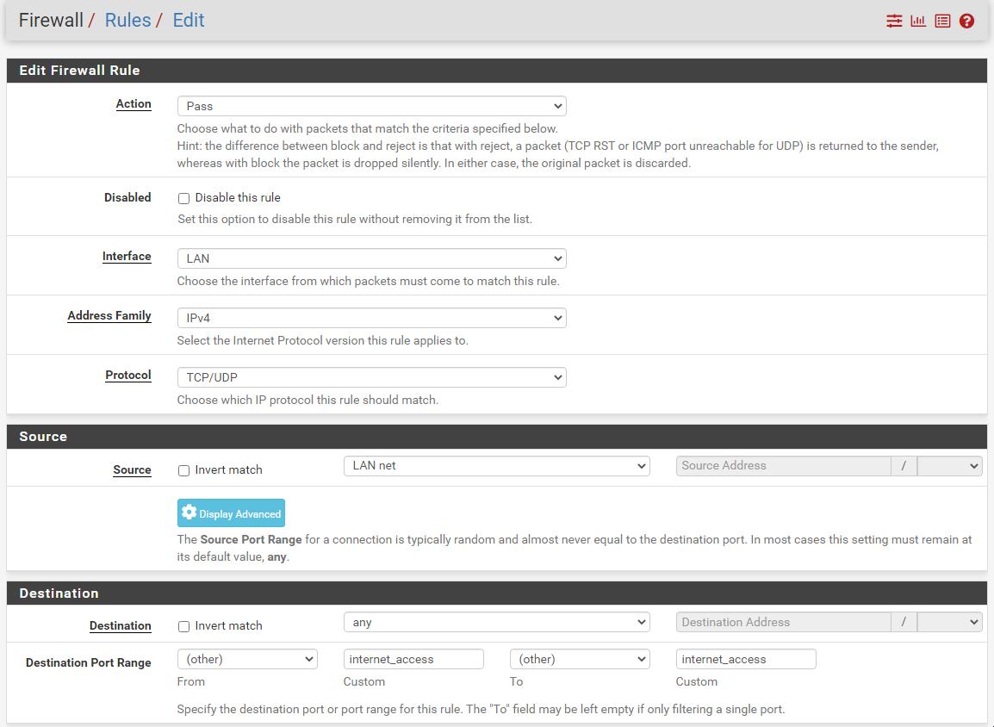The height and width of the screenshot is (727, 994).
Task: Click the Edit breadcrumb link
Action: pos(189,21)
